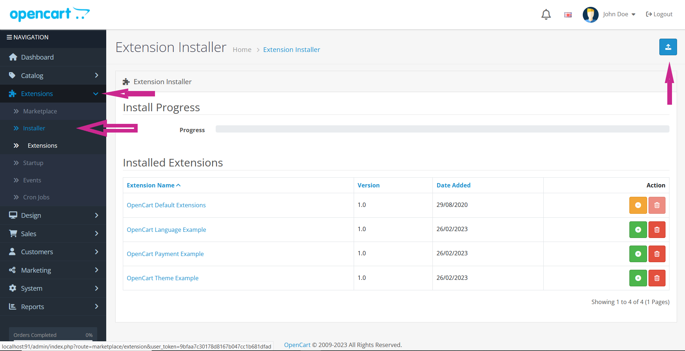Sort the table by Extension Name

pyautogui.click(x=151, y=185)
